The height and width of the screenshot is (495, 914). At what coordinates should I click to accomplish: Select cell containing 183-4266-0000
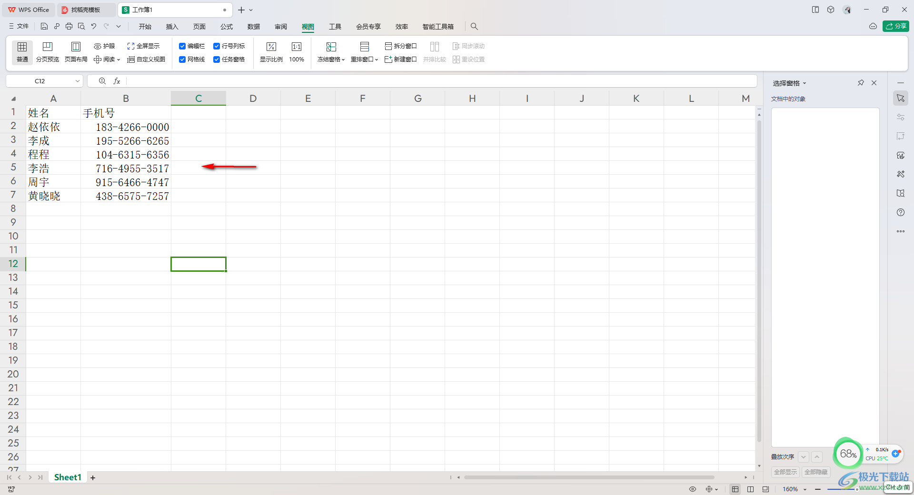(126, 127)
